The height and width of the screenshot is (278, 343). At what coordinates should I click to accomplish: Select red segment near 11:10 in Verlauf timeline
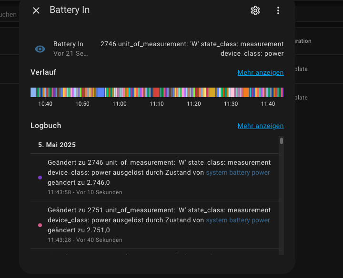click(156, 92)
